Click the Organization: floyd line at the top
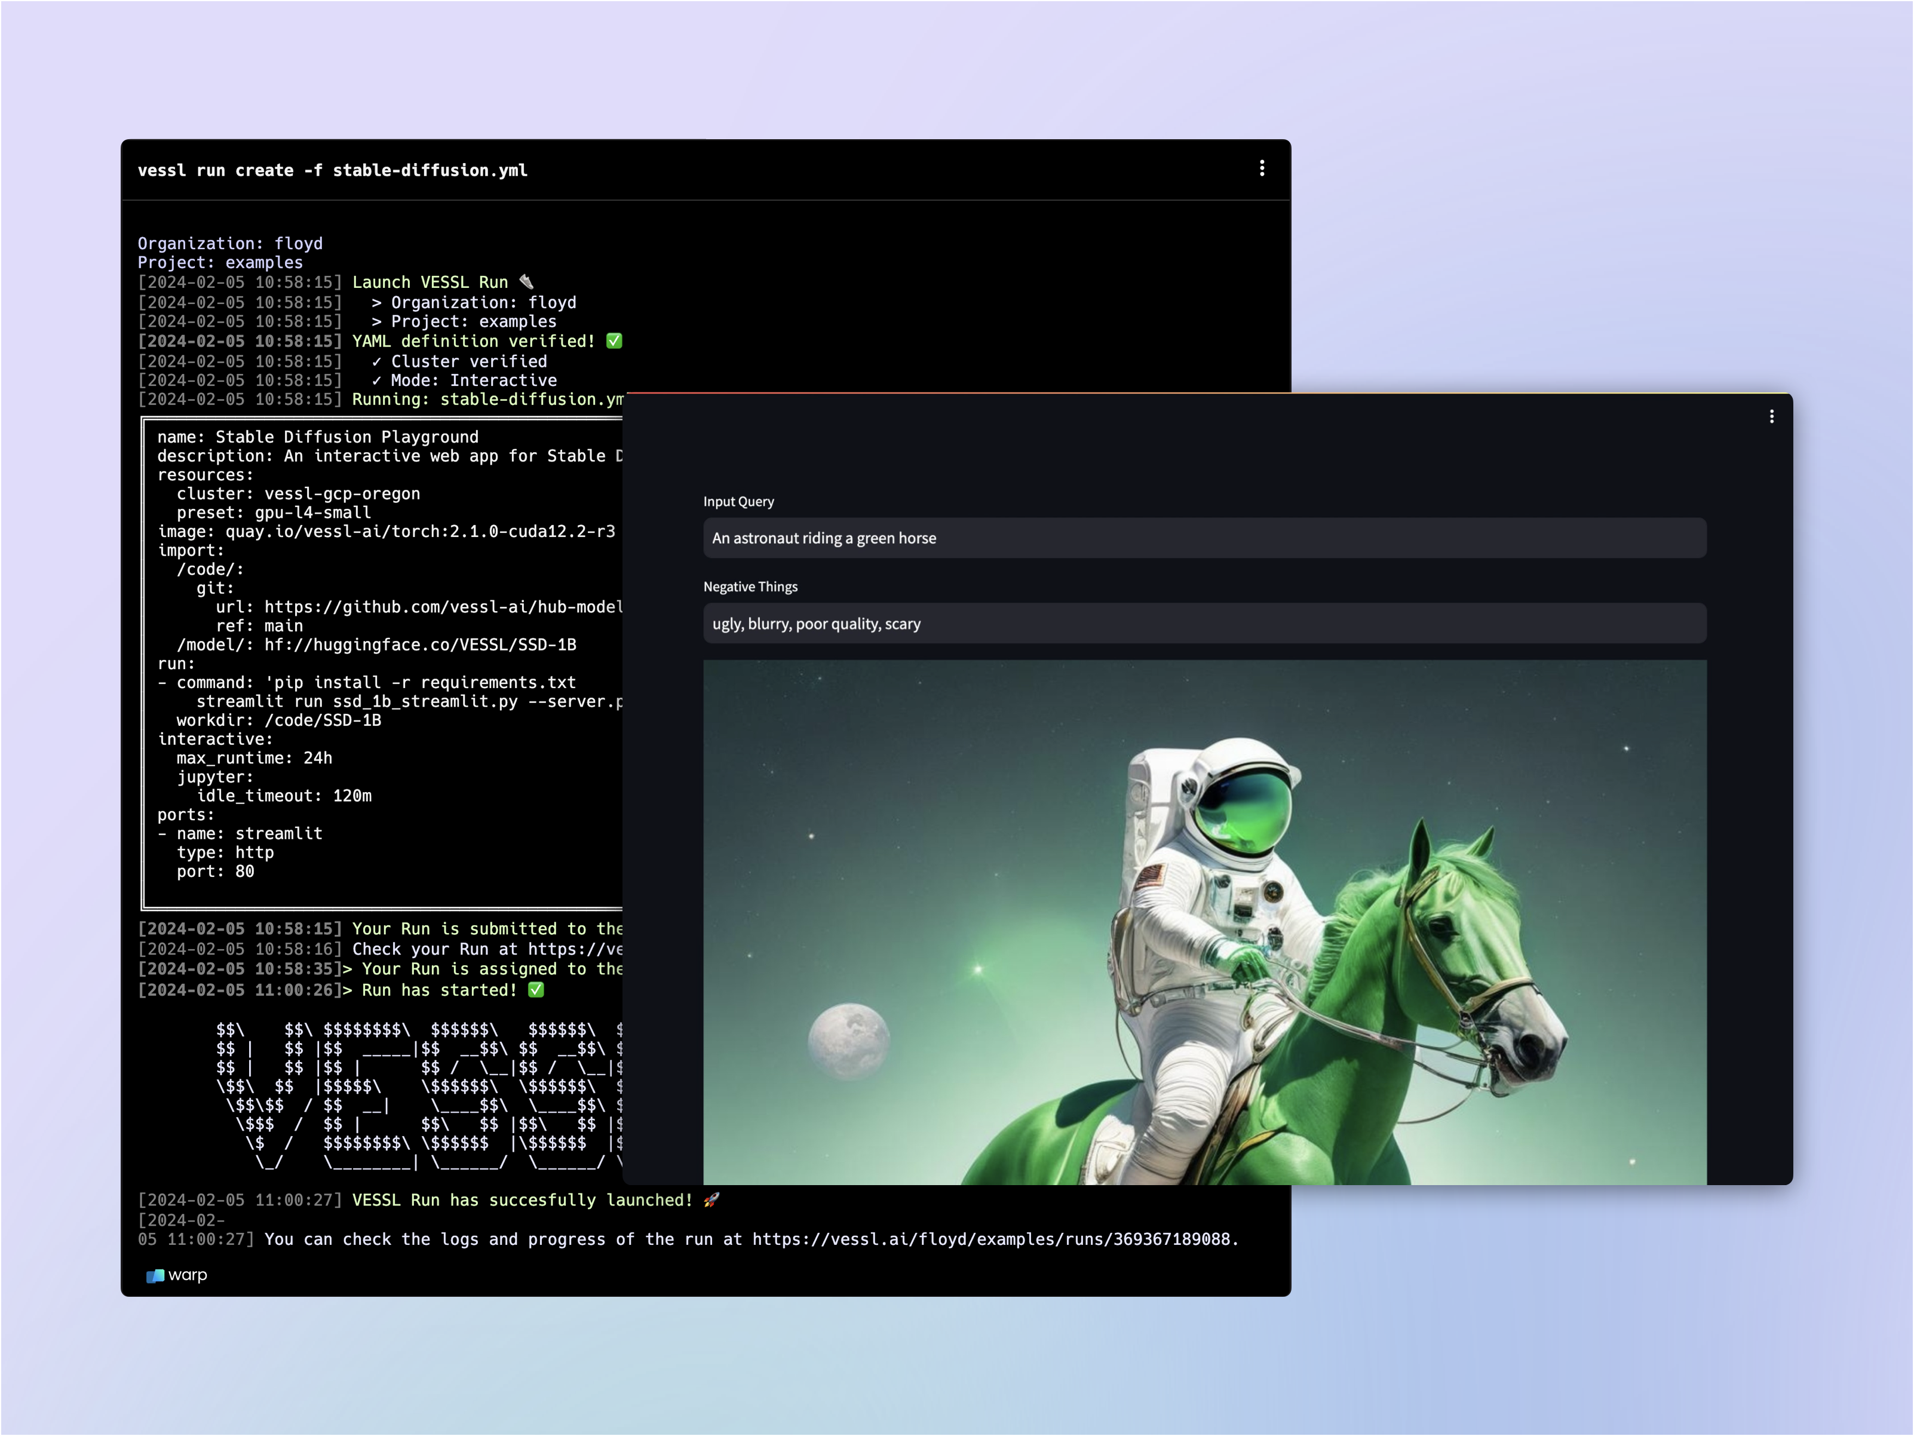Viewport: 1914px width, 1436px height. [x=229, y=243]
